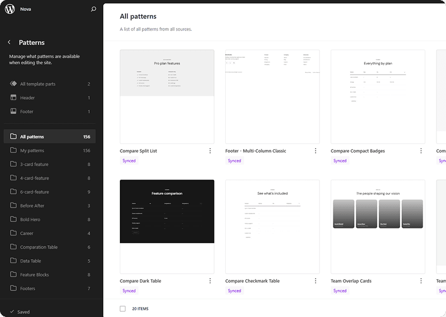Select the Before After category label
The image size is (446, 317).
tap(32, 205)
